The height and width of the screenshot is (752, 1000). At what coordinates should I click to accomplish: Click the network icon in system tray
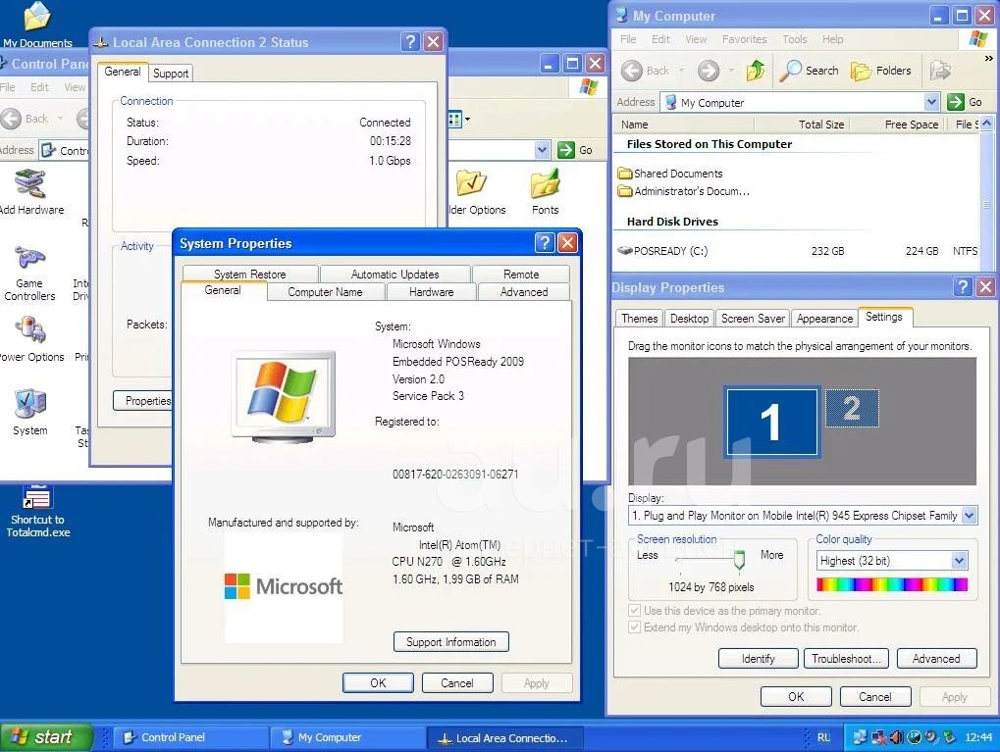(x=861, y=737)
